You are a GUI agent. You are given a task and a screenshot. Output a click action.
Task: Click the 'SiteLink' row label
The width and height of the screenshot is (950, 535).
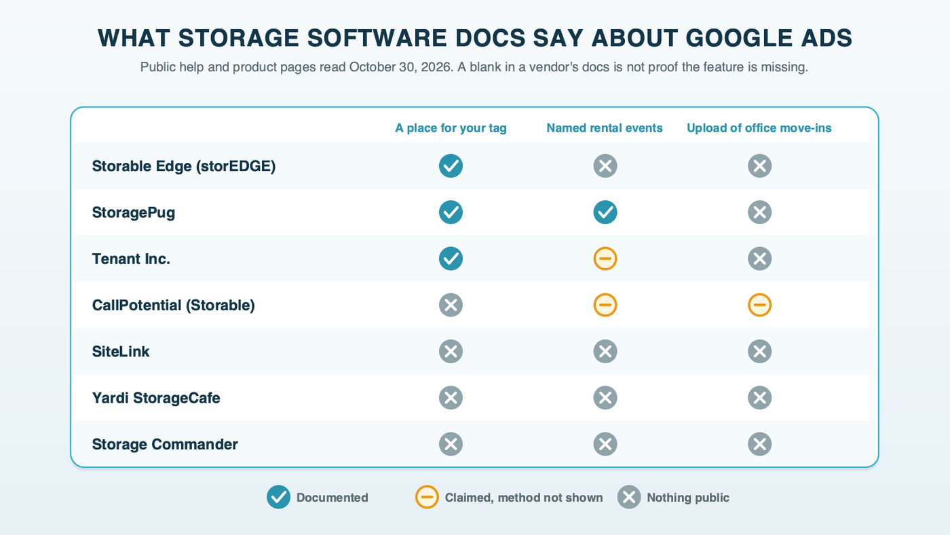pyautogui.click(x=121, y=352)
